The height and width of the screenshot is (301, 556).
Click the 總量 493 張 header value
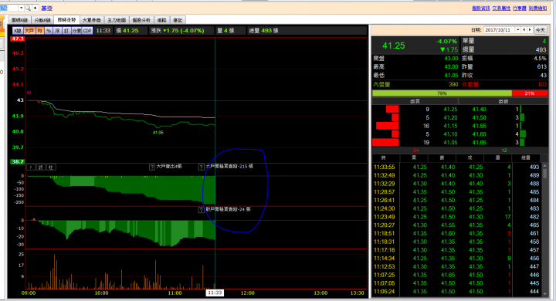click(x=263, y=31)
